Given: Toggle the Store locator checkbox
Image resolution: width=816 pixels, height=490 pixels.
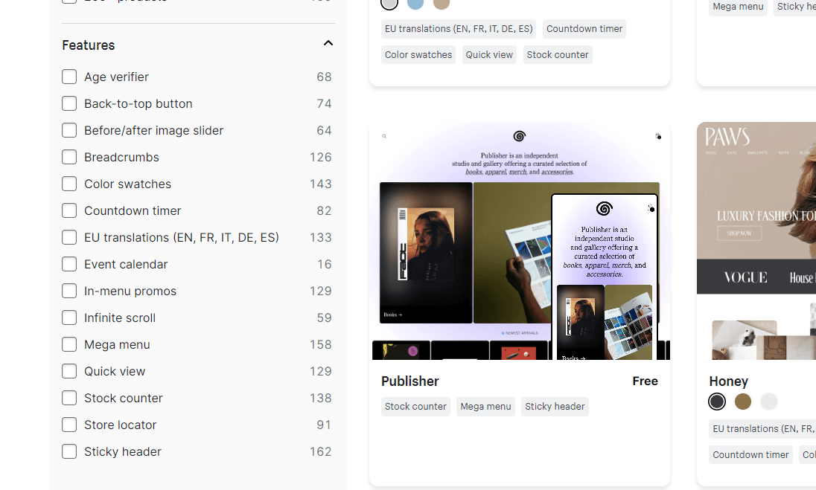Looking at the screenshot, I should 69,425.
